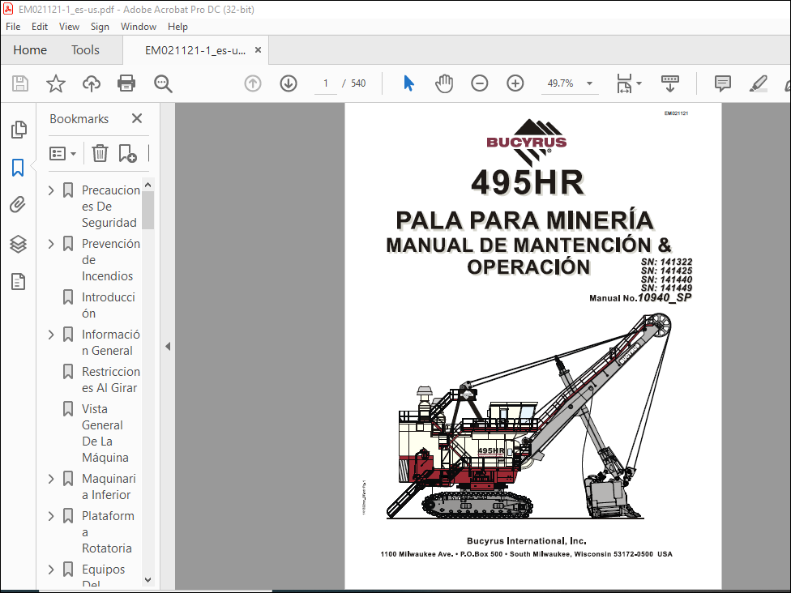Switch to the Home tab

[30, 50]
